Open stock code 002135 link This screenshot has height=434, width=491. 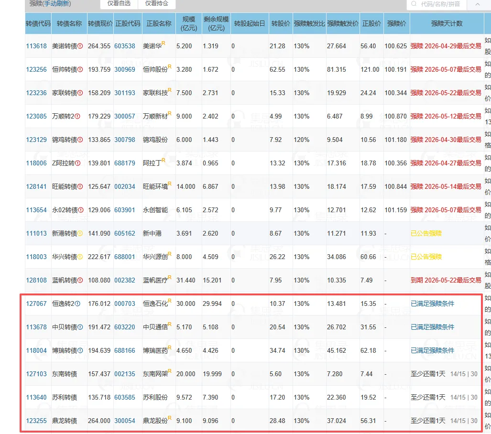pos(125,374)
